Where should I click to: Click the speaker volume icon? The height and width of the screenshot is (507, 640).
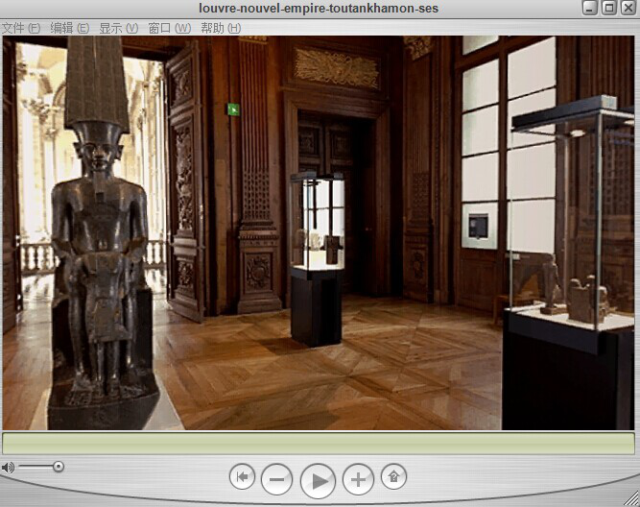8,467
